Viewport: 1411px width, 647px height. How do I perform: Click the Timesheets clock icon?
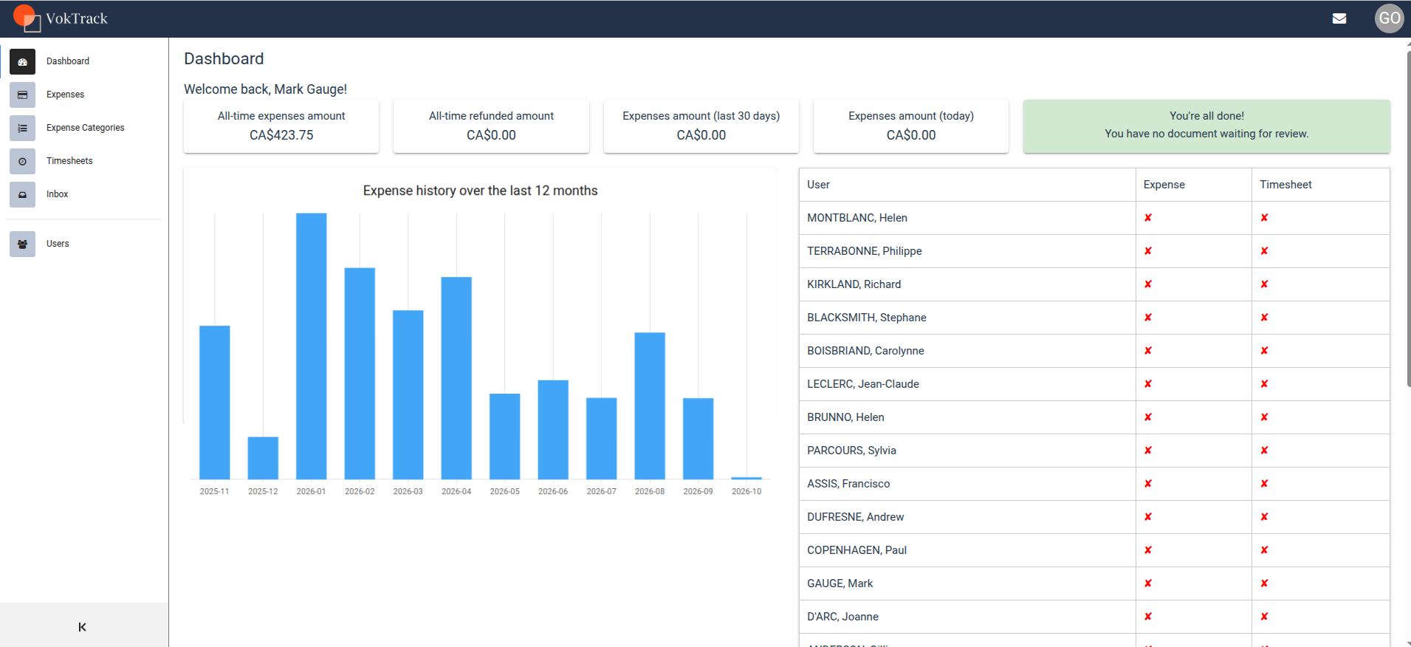(22, 162)
